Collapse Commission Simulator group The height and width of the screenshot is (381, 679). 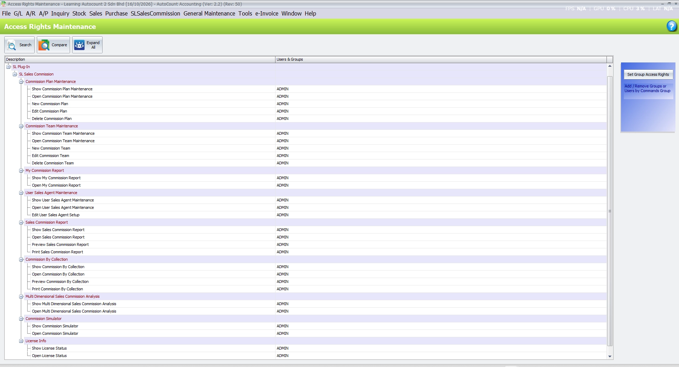[21, 319]
